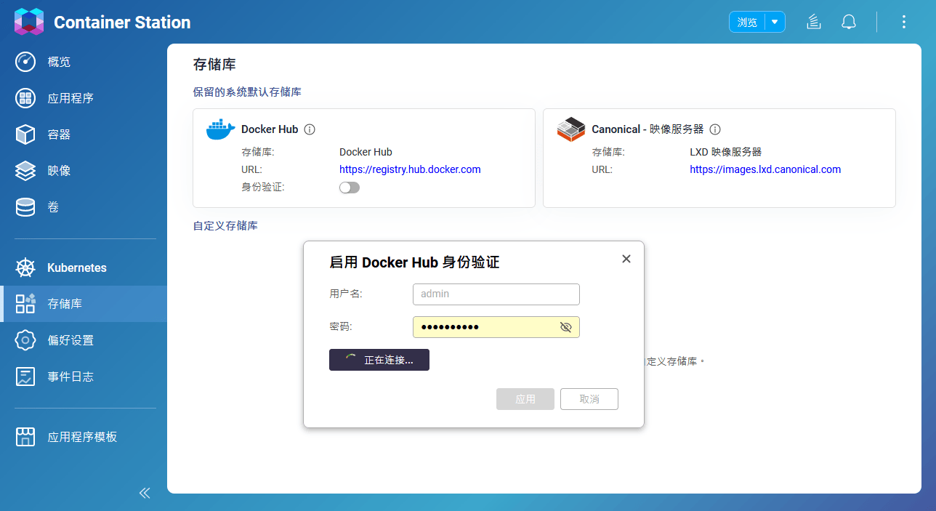Select the 应用程序 grid icon in sidebar
The width and height of the screenshot is (936, 511).
25,98
